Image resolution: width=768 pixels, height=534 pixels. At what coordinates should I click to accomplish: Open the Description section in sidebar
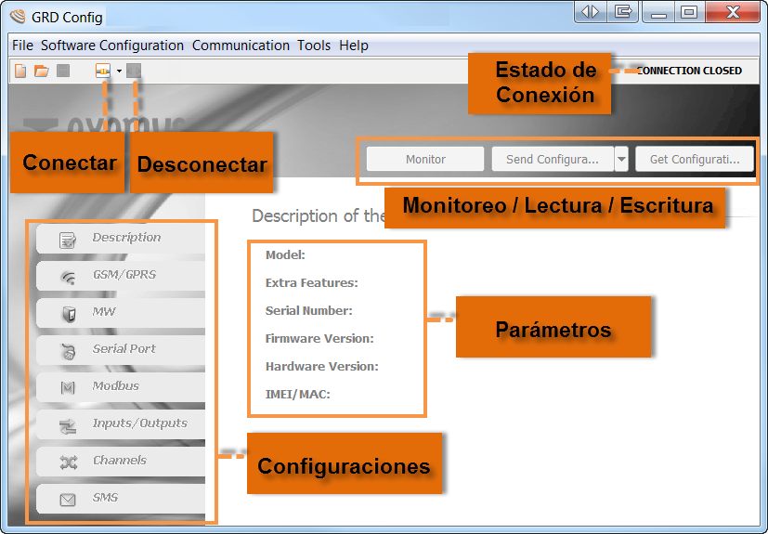tap(121, 238)
